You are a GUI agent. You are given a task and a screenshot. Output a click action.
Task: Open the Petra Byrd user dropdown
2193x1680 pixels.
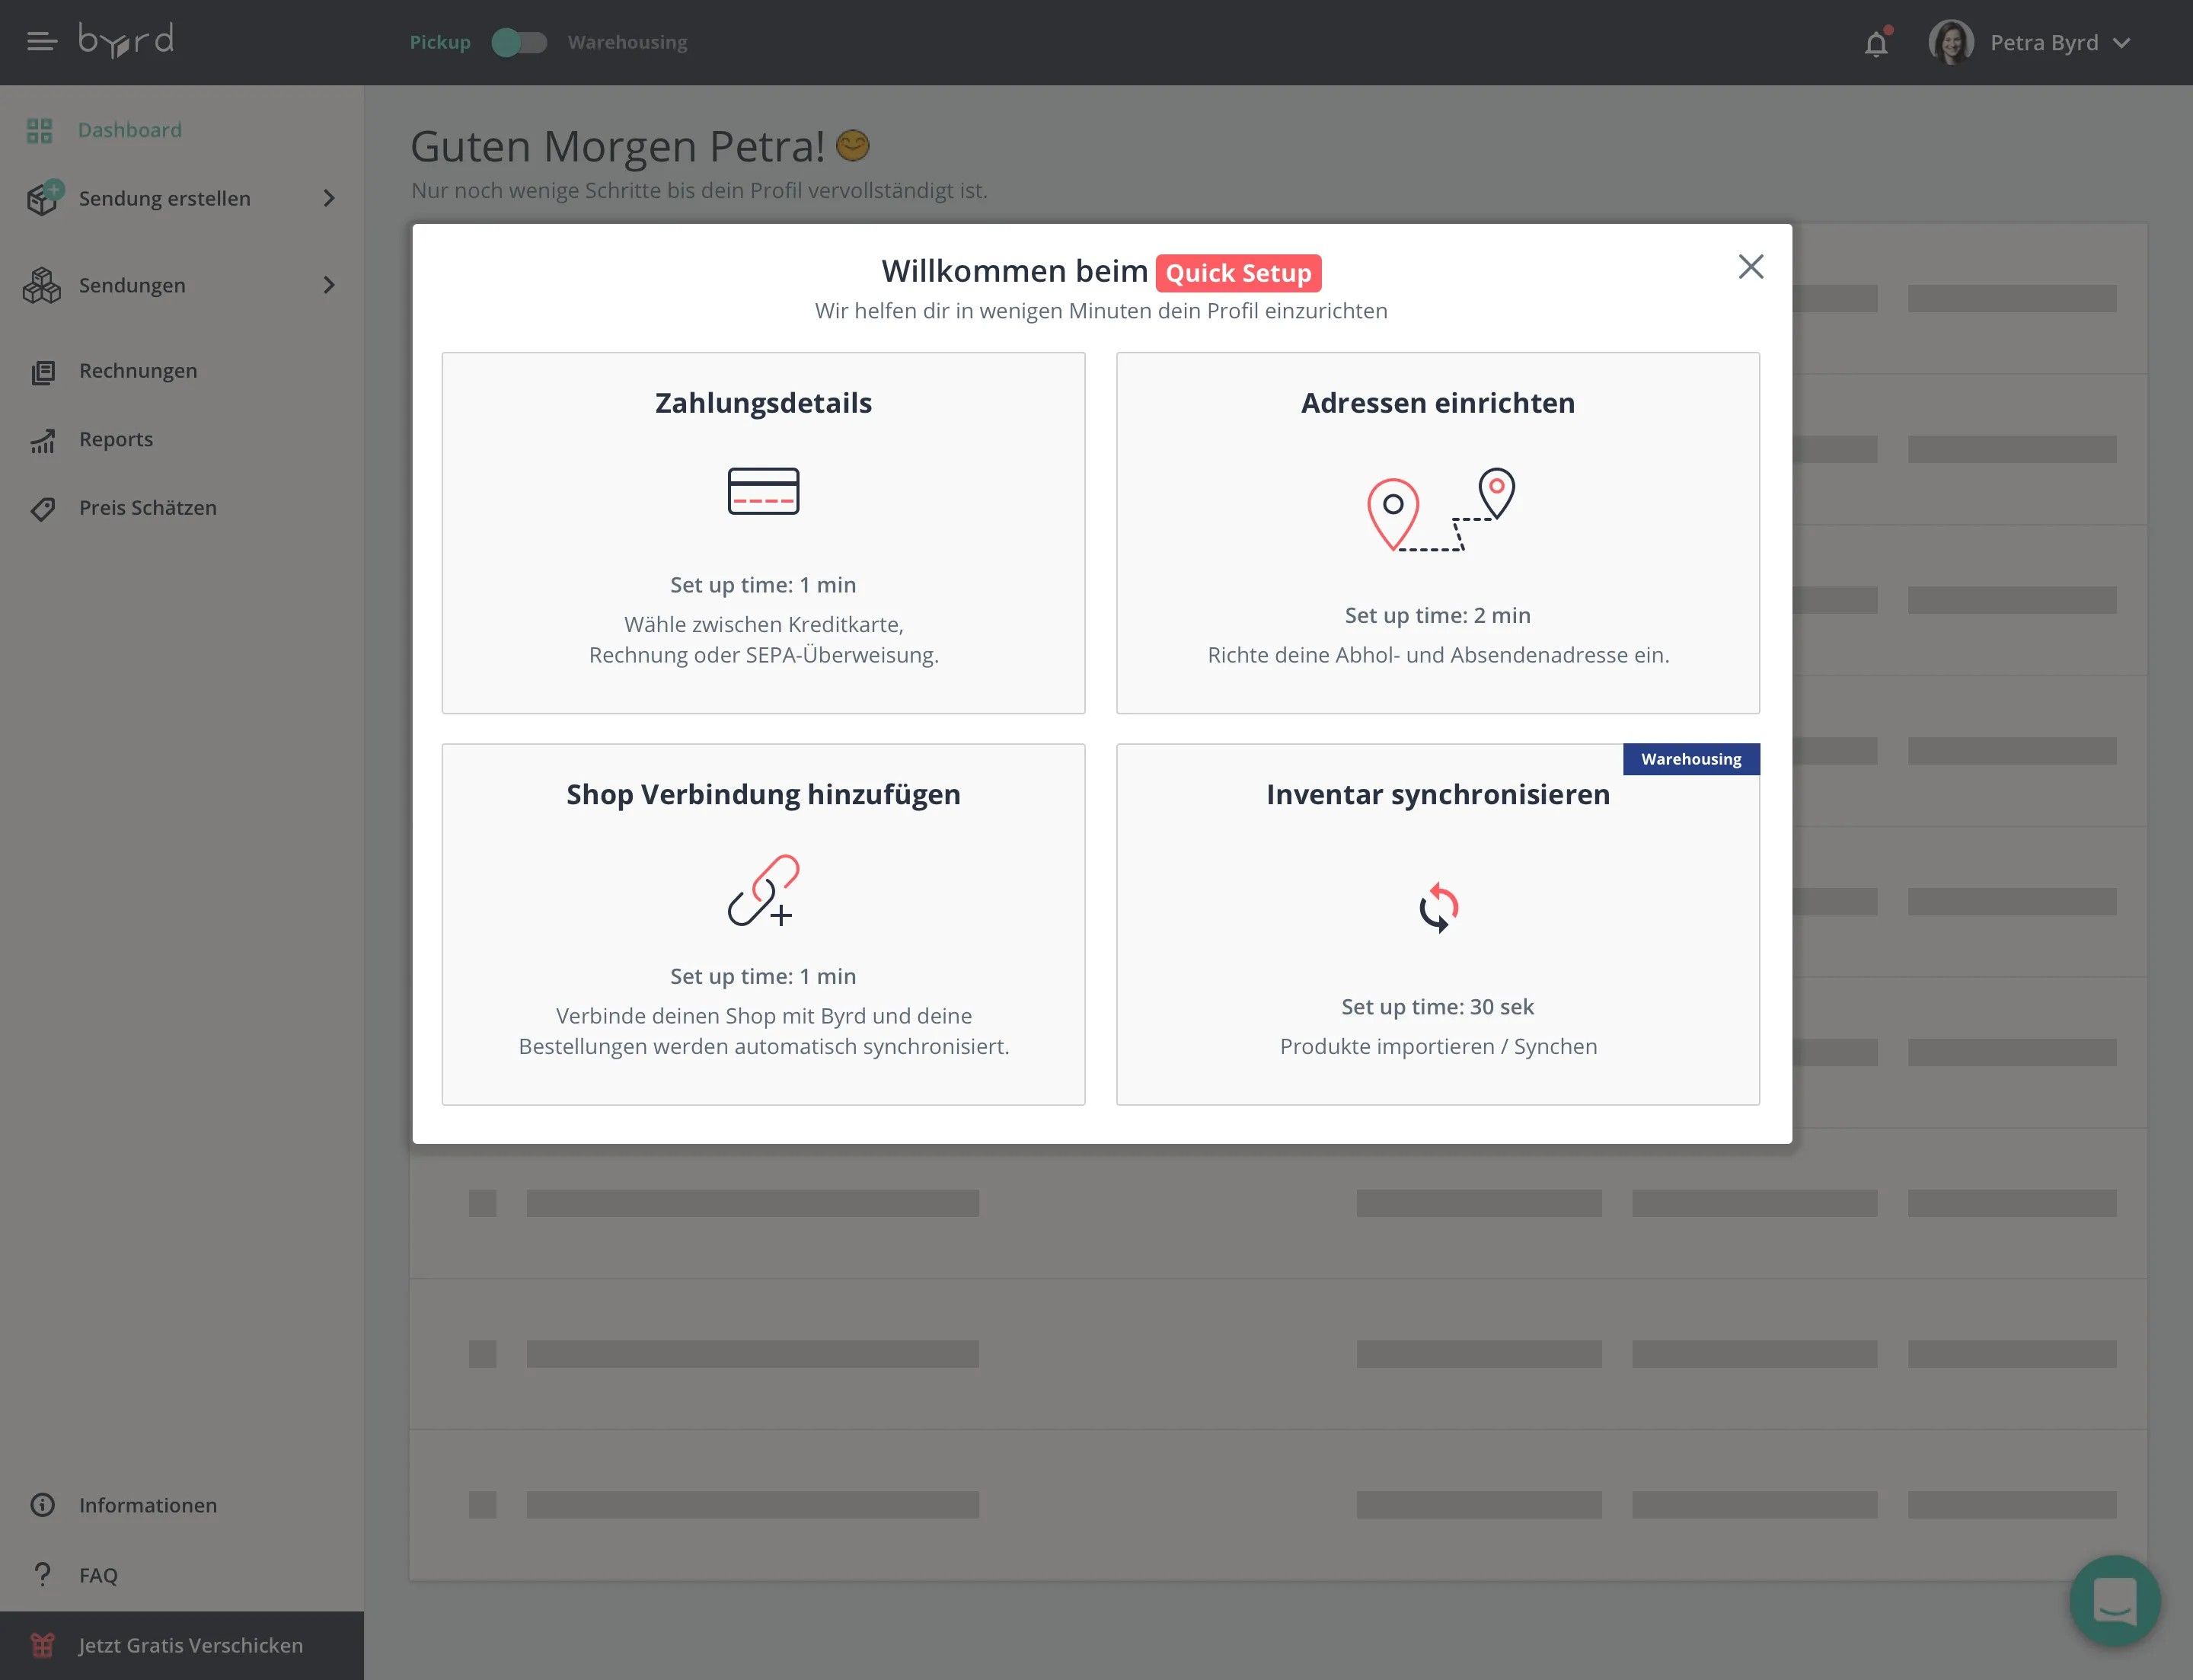coord(2121,43)
